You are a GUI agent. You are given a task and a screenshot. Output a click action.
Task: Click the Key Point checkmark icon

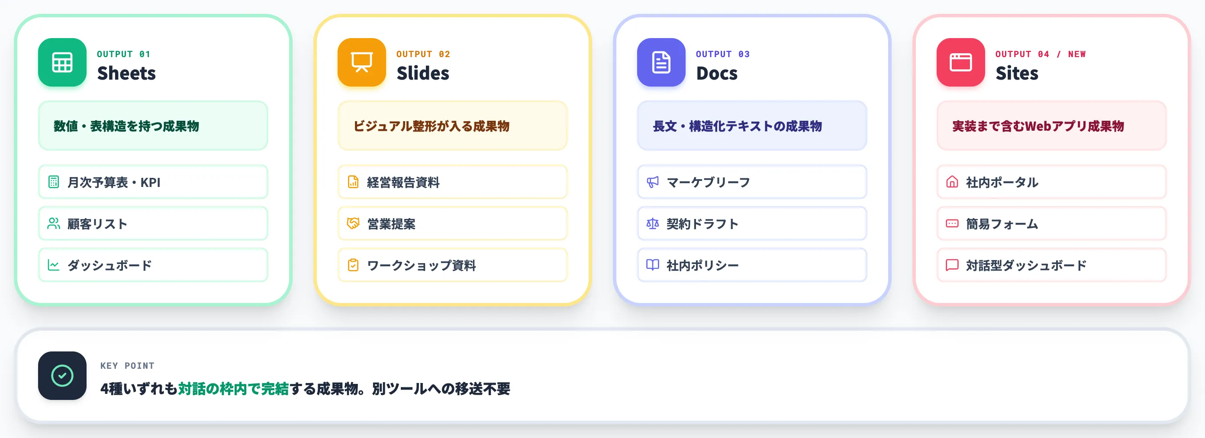[62, 376]
